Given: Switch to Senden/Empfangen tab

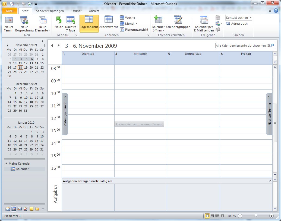Looking at the screenshot, I should point(50,11).
